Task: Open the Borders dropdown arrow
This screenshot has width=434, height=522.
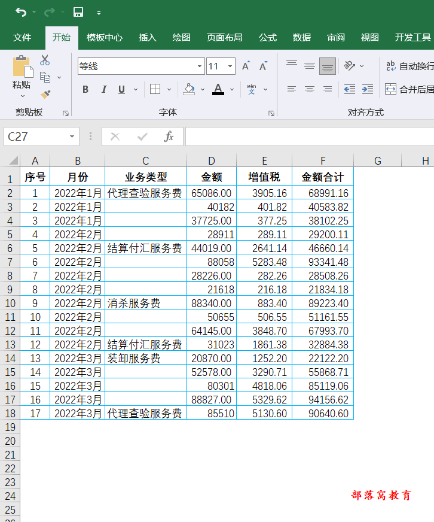Action: (169, 90)
